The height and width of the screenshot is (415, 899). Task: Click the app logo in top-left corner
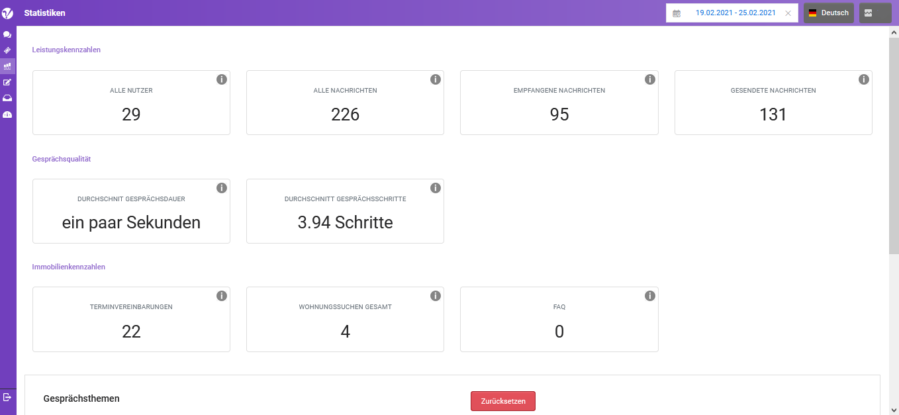tap(8, 13)
